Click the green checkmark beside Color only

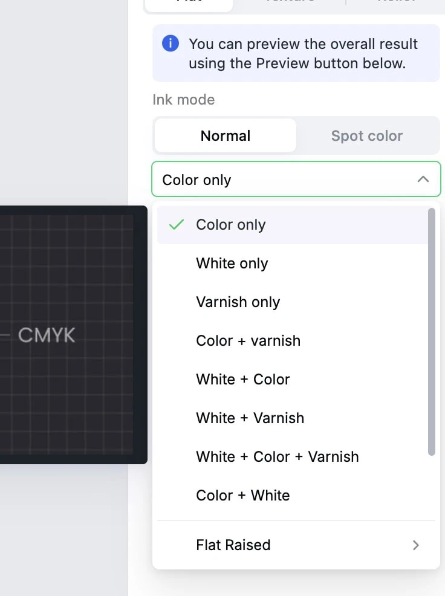[177, 225]
